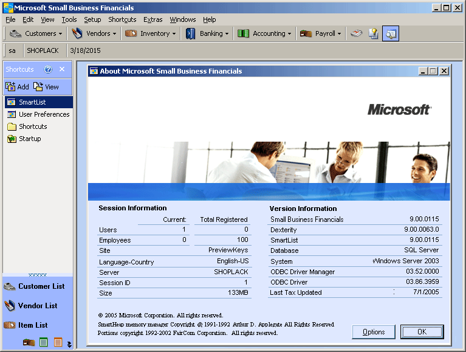Click the checkbook icon in the toolbar
The height and width of the screenshot is (352, 466).
[x=356, y=33]
